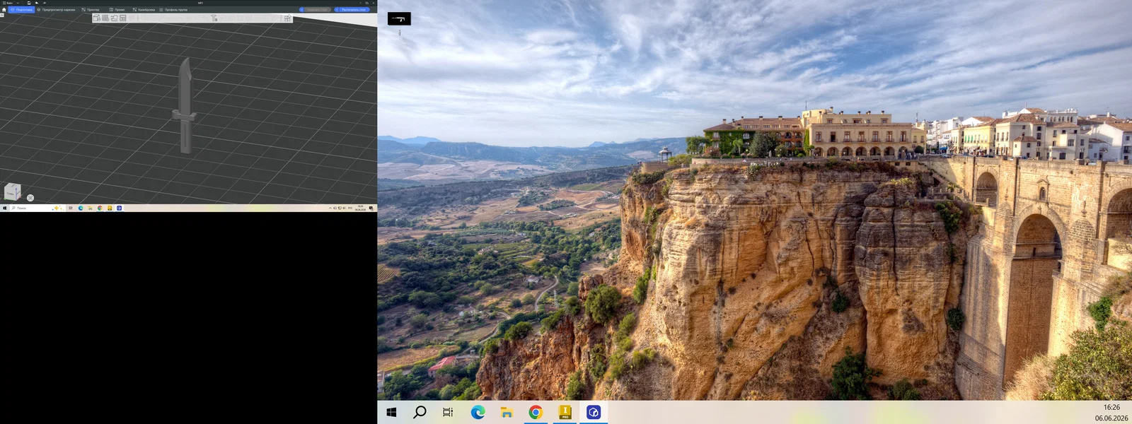Click the Нарезать стол button
Viewport: 1132px width, 424px height.
317,10
